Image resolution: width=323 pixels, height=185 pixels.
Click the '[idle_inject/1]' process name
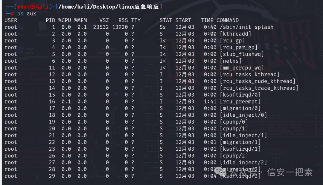coord(243,135)
